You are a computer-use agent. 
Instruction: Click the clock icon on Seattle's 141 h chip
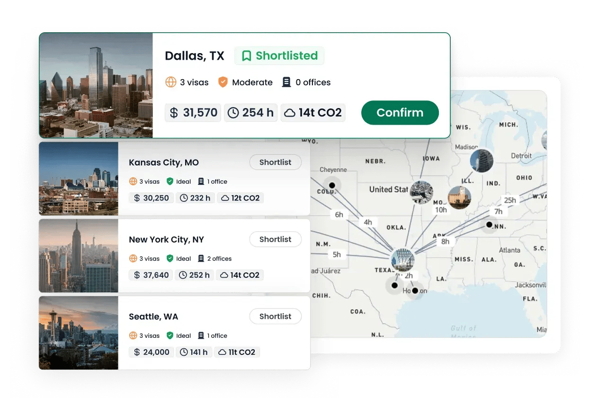(x=183, y=352)
